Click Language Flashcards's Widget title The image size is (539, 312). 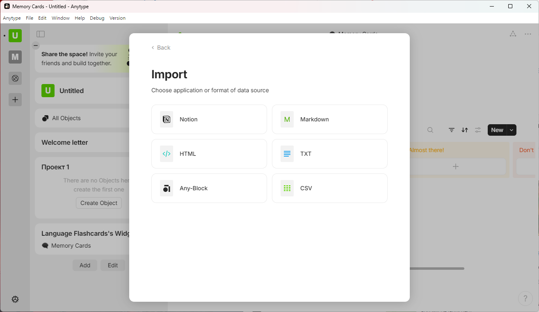(x=85, y=233)
